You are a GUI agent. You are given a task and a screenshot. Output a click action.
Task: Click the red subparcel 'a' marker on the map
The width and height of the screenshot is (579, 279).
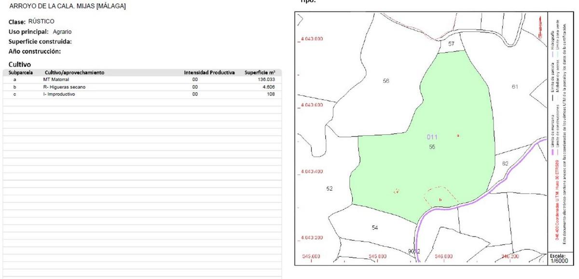point(458,135)
